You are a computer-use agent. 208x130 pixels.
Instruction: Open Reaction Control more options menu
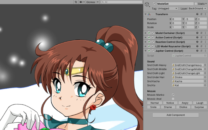[205, 42]
